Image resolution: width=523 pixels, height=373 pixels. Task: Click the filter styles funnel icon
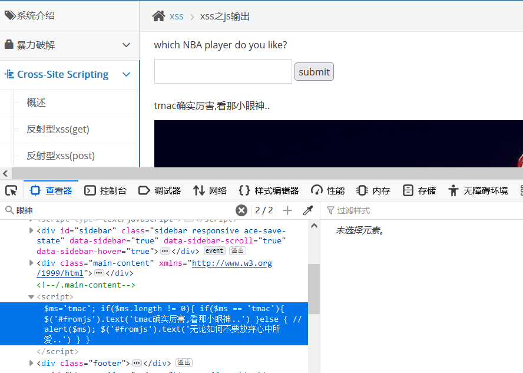tap(330, 210)
